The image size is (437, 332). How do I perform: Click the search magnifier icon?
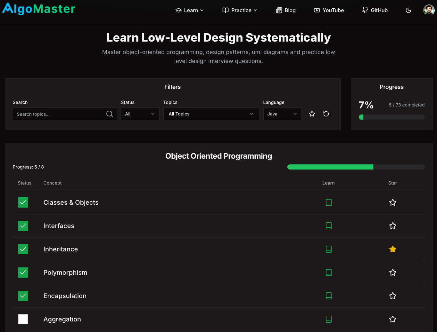click(x=109, y=114)
